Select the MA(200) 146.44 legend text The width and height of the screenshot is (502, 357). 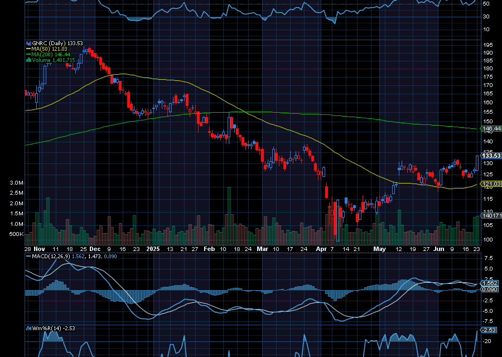(x=52, y=55)
